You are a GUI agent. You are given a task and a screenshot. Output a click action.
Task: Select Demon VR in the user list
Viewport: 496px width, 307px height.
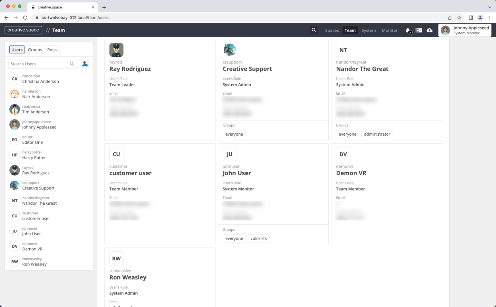click(x=49, y=246)
